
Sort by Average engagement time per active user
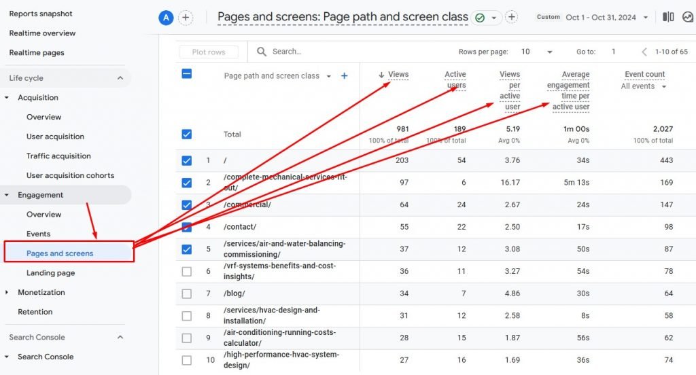click(568, 90)
